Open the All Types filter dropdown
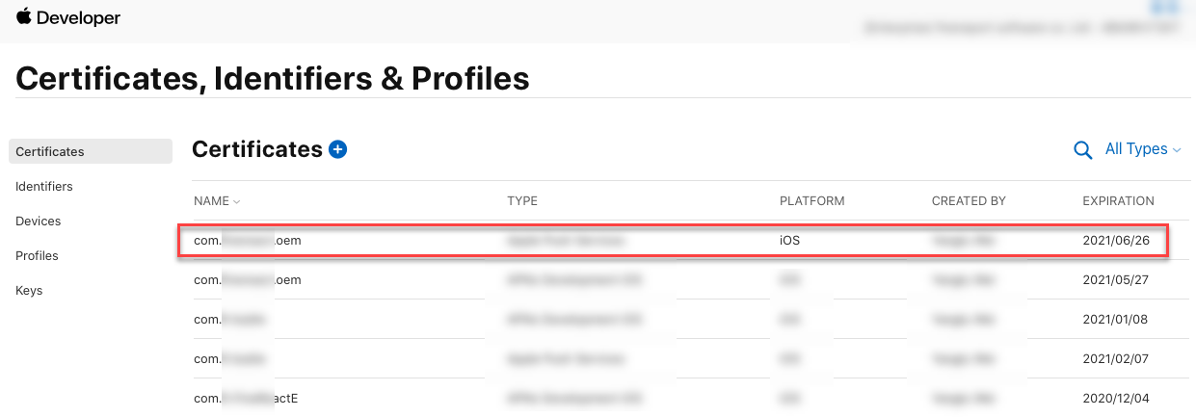 point(1143,149)
